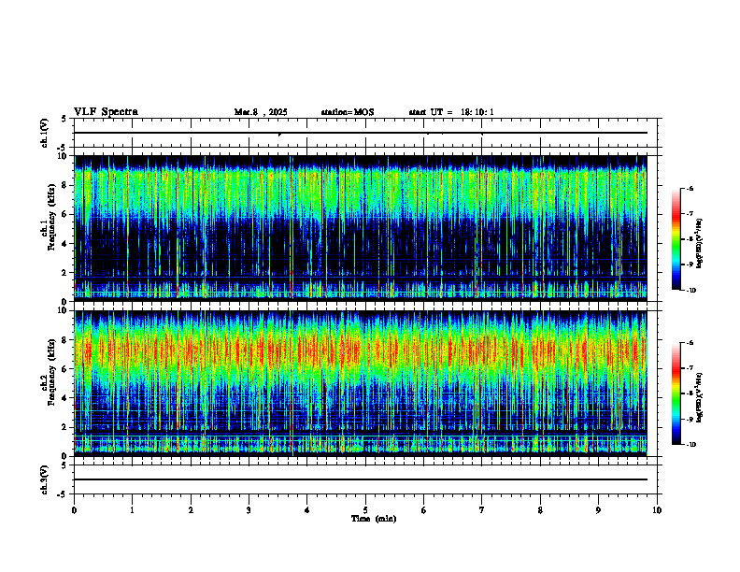This screenshot has height=572, width=740.
Task: Click the "ch.3(V)" y-axis label
Action: pyautogui.click(x=45, y=480)
